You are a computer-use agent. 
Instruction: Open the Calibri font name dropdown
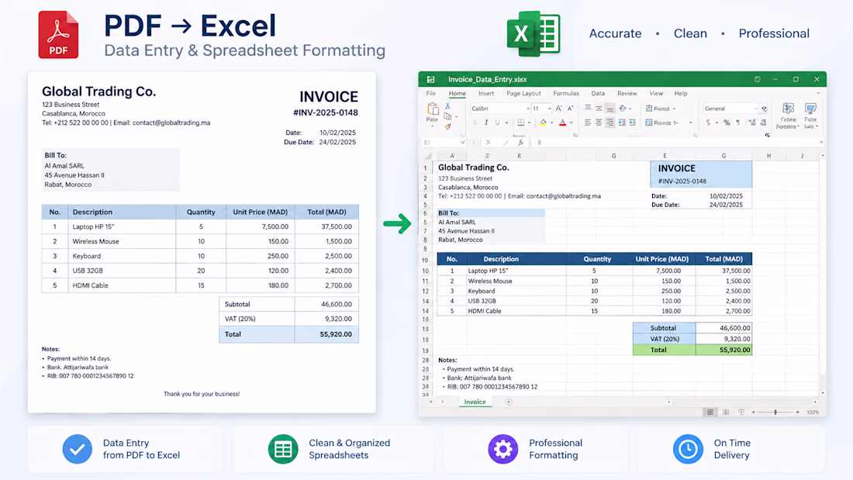[x=527, y=109]
